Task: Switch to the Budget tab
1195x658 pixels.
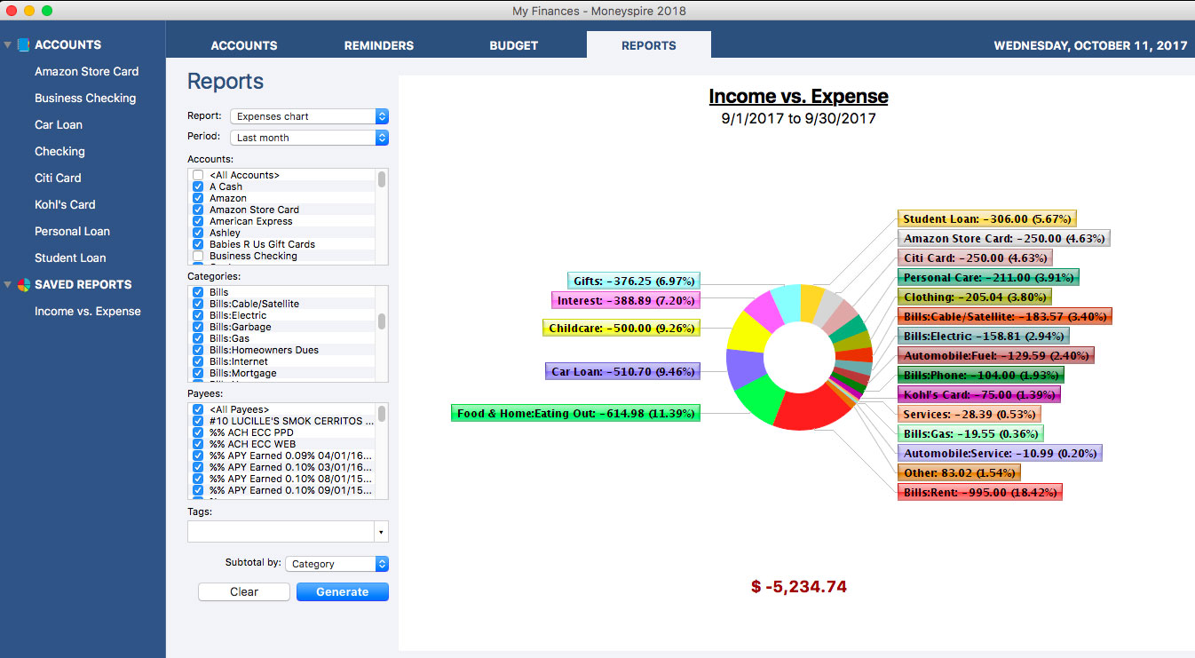Action: point(513,45)
